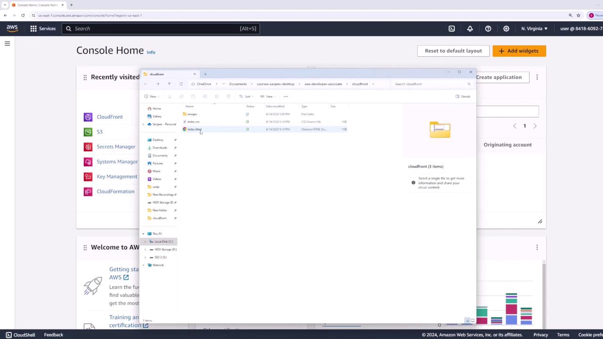Click the Add widgets button
The height and width of the screenshot is (339, 603).
click(519, 51)
